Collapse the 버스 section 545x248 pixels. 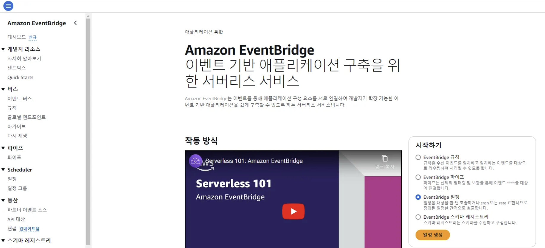pos(3,89)
